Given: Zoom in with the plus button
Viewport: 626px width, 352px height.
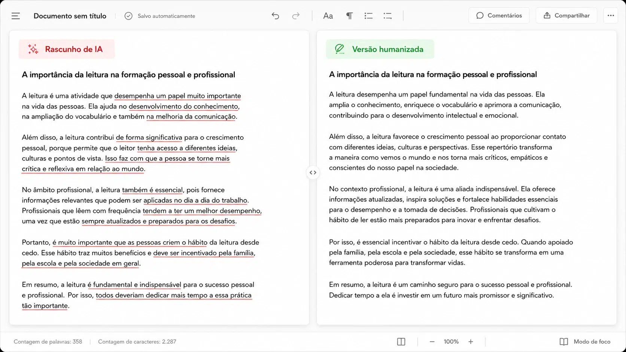Looking at the screenshot, I should tap(471, 342).
